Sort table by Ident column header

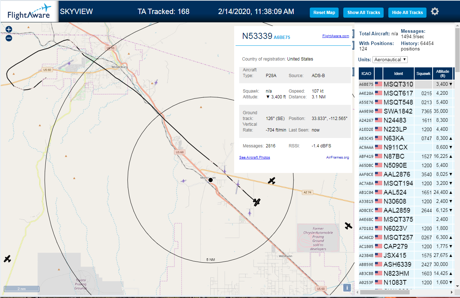click(x=398, y=74)
